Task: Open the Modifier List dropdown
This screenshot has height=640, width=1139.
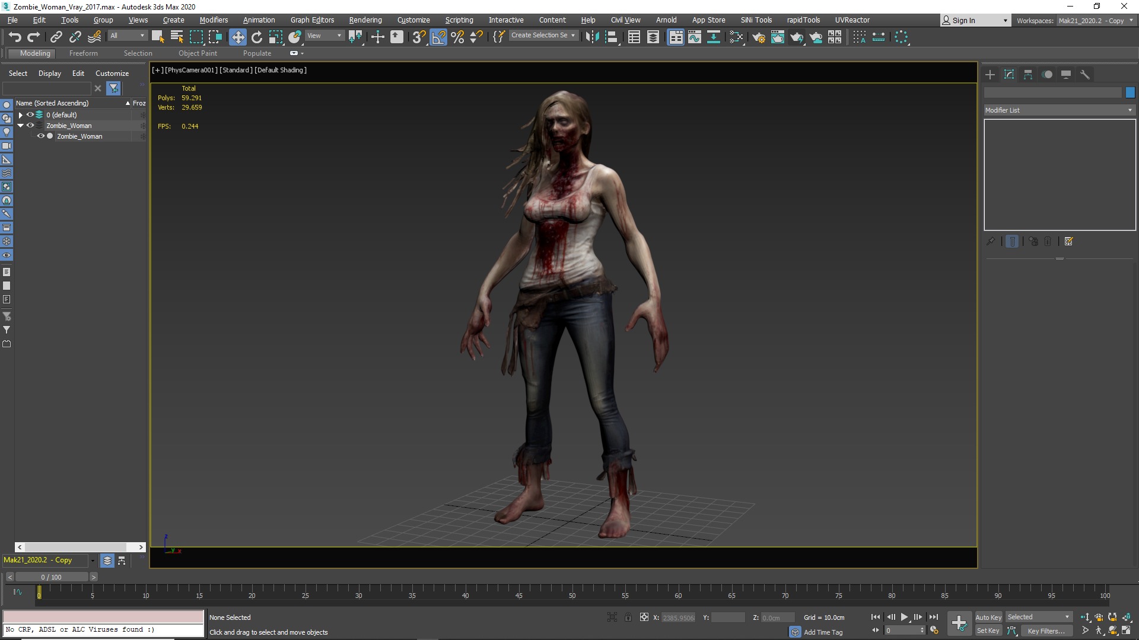Action: click(x=1060, y=110)
